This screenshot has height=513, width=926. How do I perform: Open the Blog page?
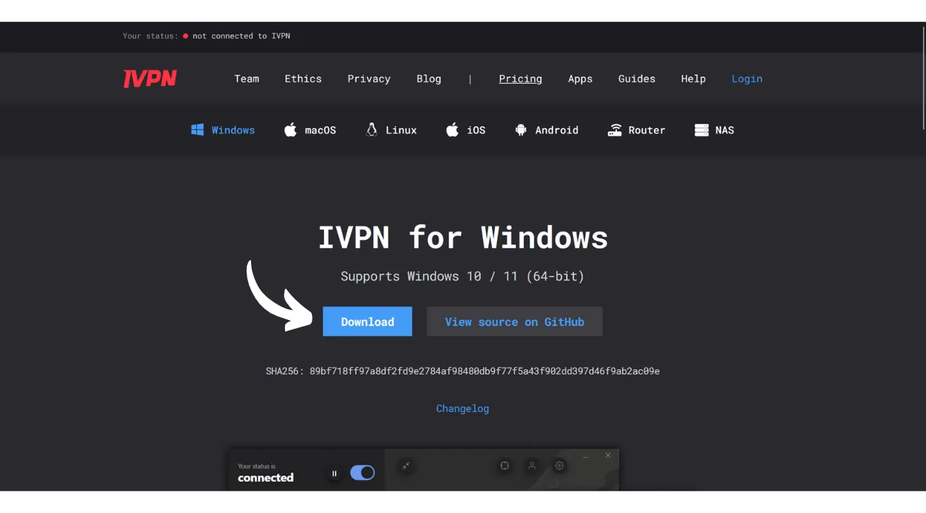(429, 79)
